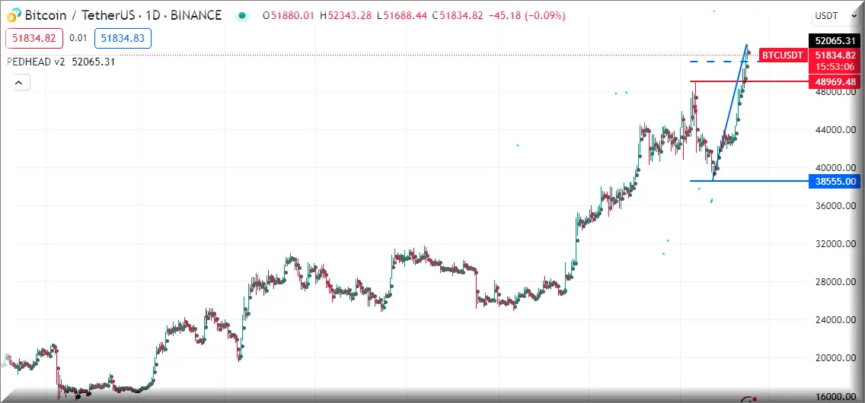This screenshot has width=865, height=403.
Task: Click the 40000.00 price axis label
Action: coord(835,168)
